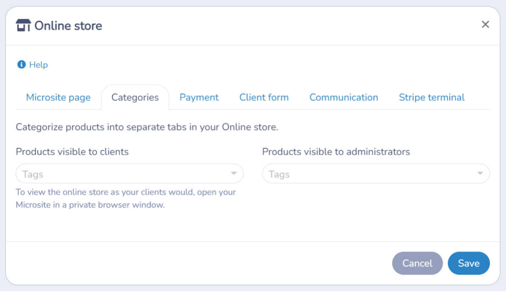Click the 'Products visible to clients' label
Image resolution: width=506 pixels, height=292 pixels.
[x=72, y=151]
